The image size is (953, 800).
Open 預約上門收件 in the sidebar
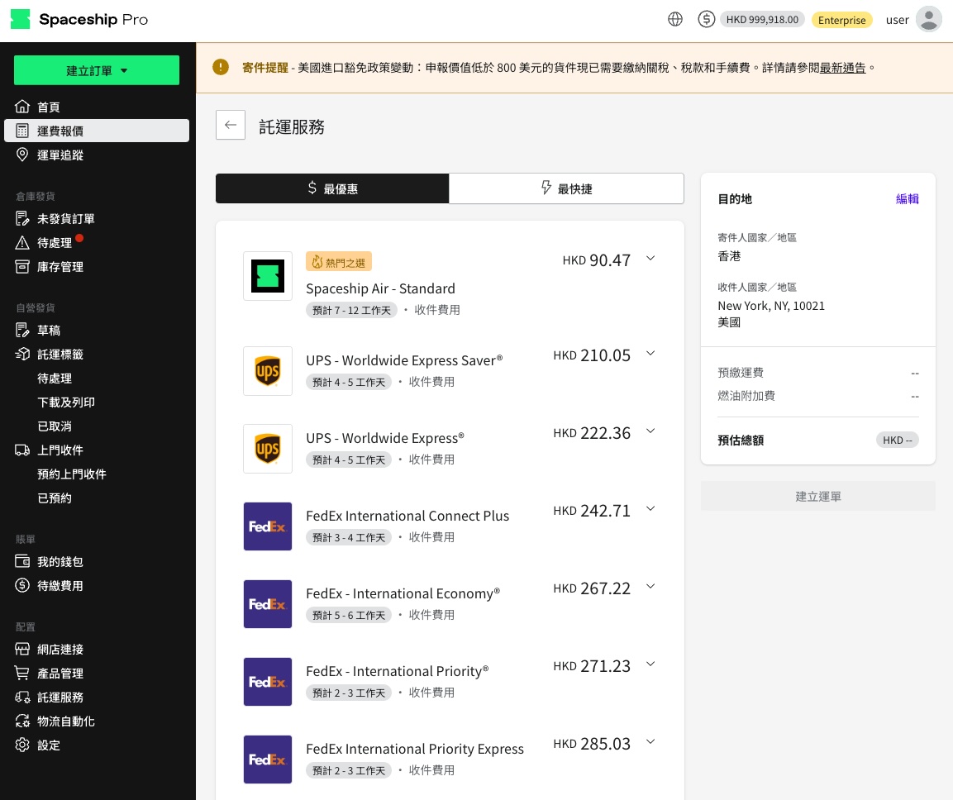pyautogui.click(x=72, y=474)
